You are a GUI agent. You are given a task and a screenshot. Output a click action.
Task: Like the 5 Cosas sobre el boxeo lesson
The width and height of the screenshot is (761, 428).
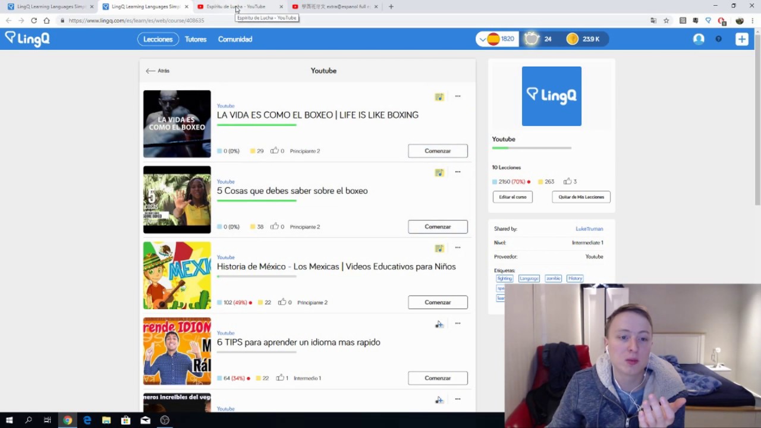[274, 226]
